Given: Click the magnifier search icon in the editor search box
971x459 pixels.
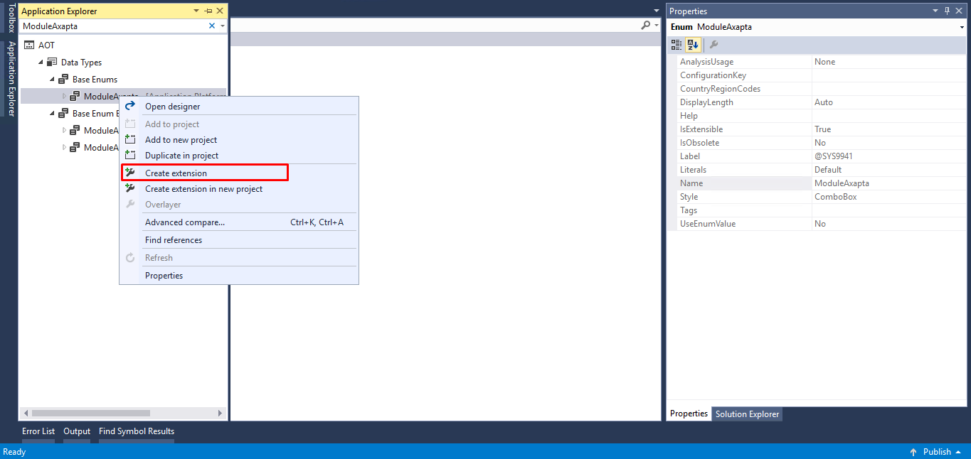Looking at the screenshot, I should 645,25.
